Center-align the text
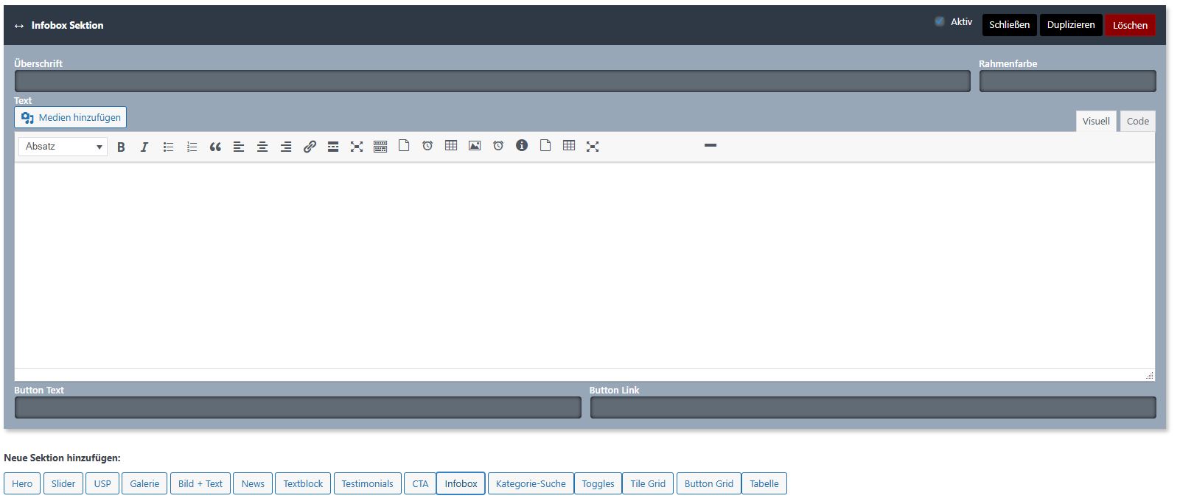The height and width of the screenshot is (504, 1180). pos(262,147)
